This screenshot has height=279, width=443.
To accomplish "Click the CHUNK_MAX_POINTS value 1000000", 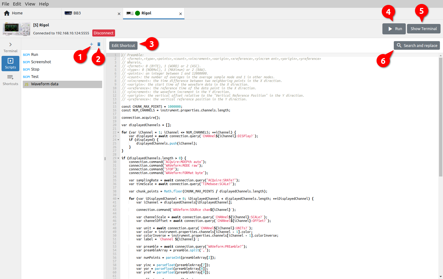I will coord(174,107).
